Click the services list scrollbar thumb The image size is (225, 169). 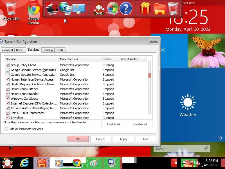150,75
